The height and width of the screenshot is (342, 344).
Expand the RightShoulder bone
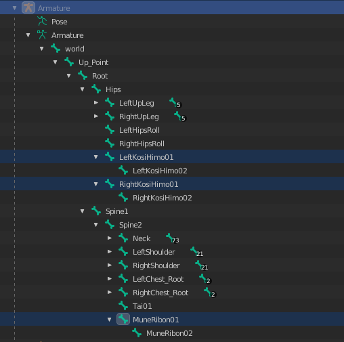(110, 265)
